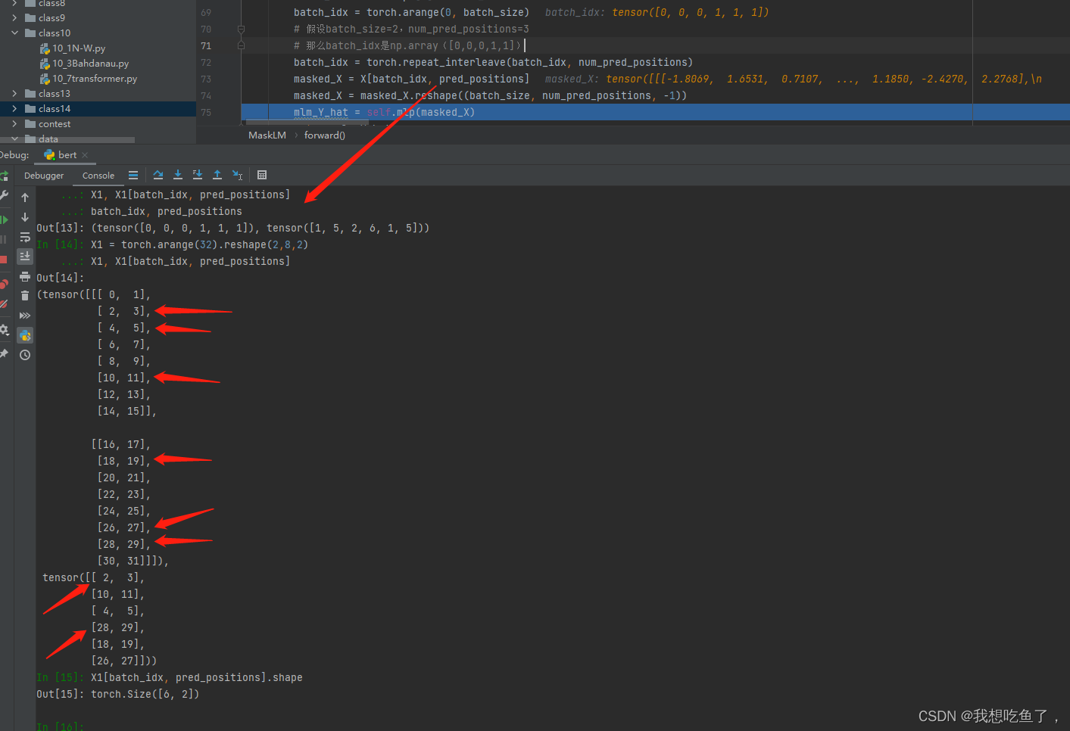Toggle the Mute Breakpoints icon
This screenshot has height=731, width=1070.
tap(4, 303)
